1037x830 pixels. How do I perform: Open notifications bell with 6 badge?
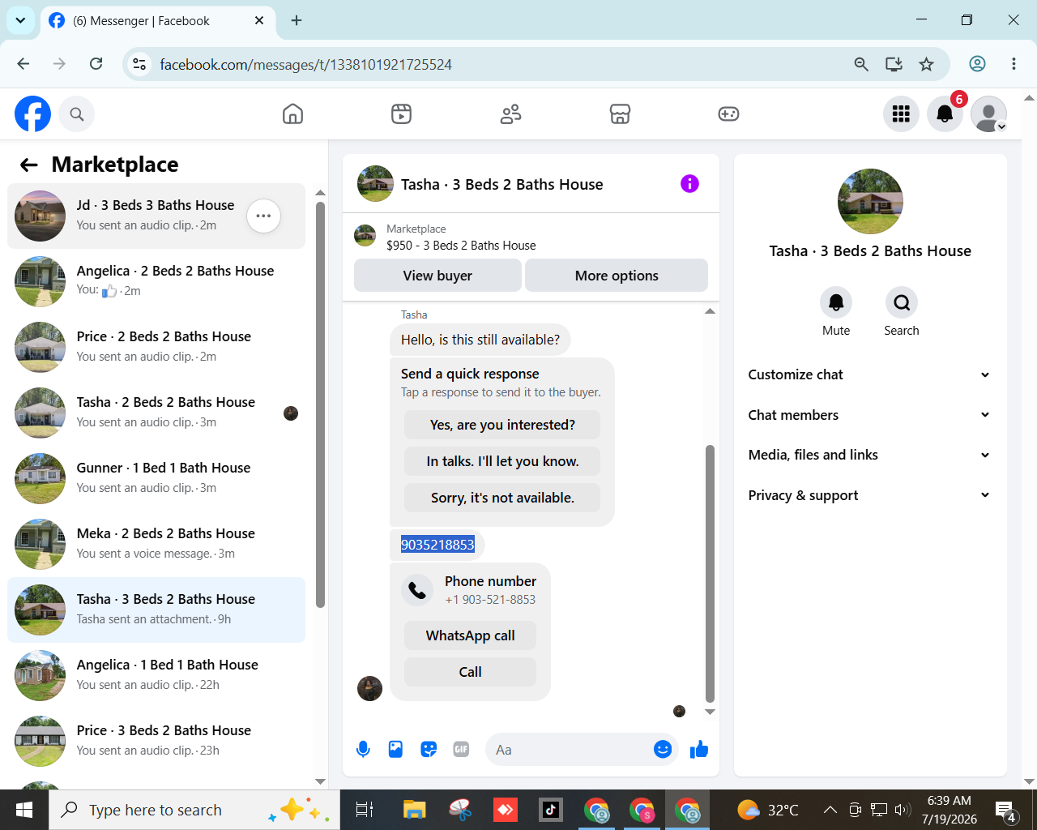(x=945, y=114)
